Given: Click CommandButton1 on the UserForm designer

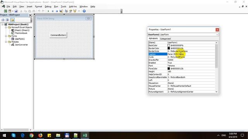Looking at the screenshot, I should point(59,35).
